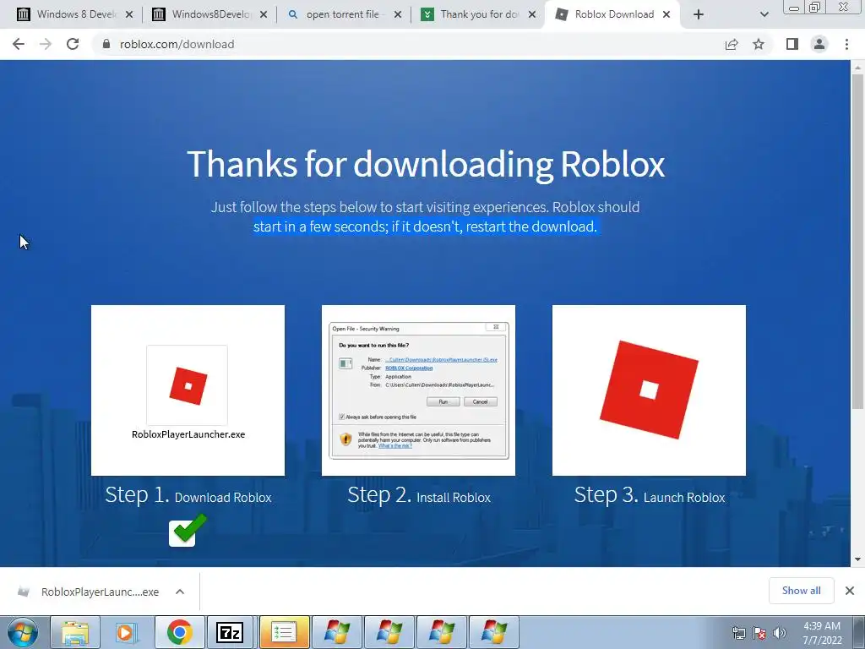Click the green checkmark under Step 1

188,531
